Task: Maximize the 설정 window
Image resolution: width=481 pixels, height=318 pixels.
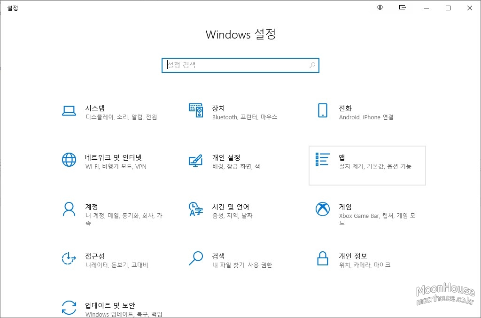Action: pyautogui.click(x=448, y=8)
